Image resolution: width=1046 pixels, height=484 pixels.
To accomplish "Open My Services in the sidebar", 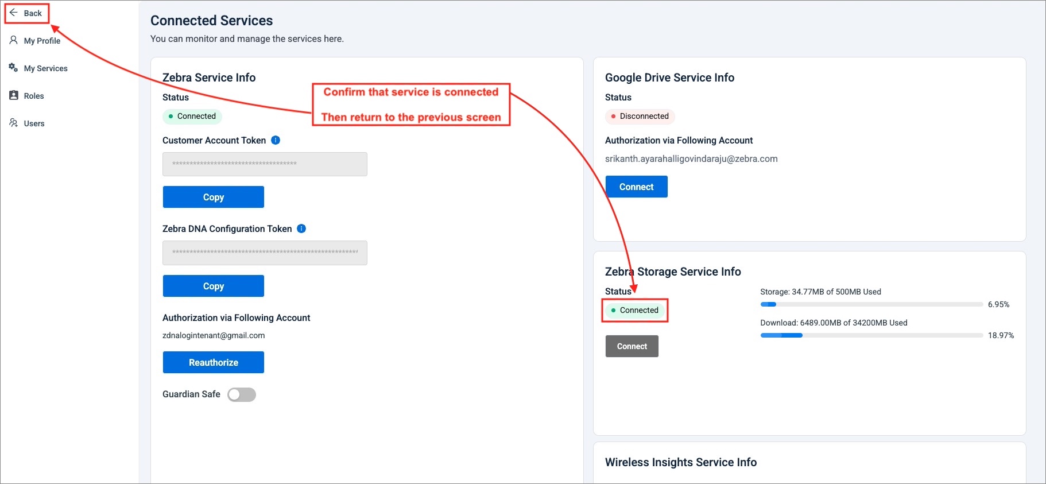I will (45, 68).
